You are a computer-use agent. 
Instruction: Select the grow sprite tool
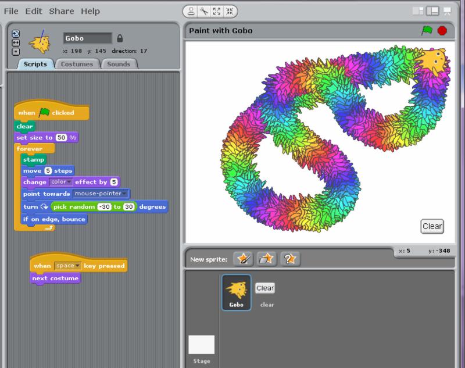[x=217, y=12]
